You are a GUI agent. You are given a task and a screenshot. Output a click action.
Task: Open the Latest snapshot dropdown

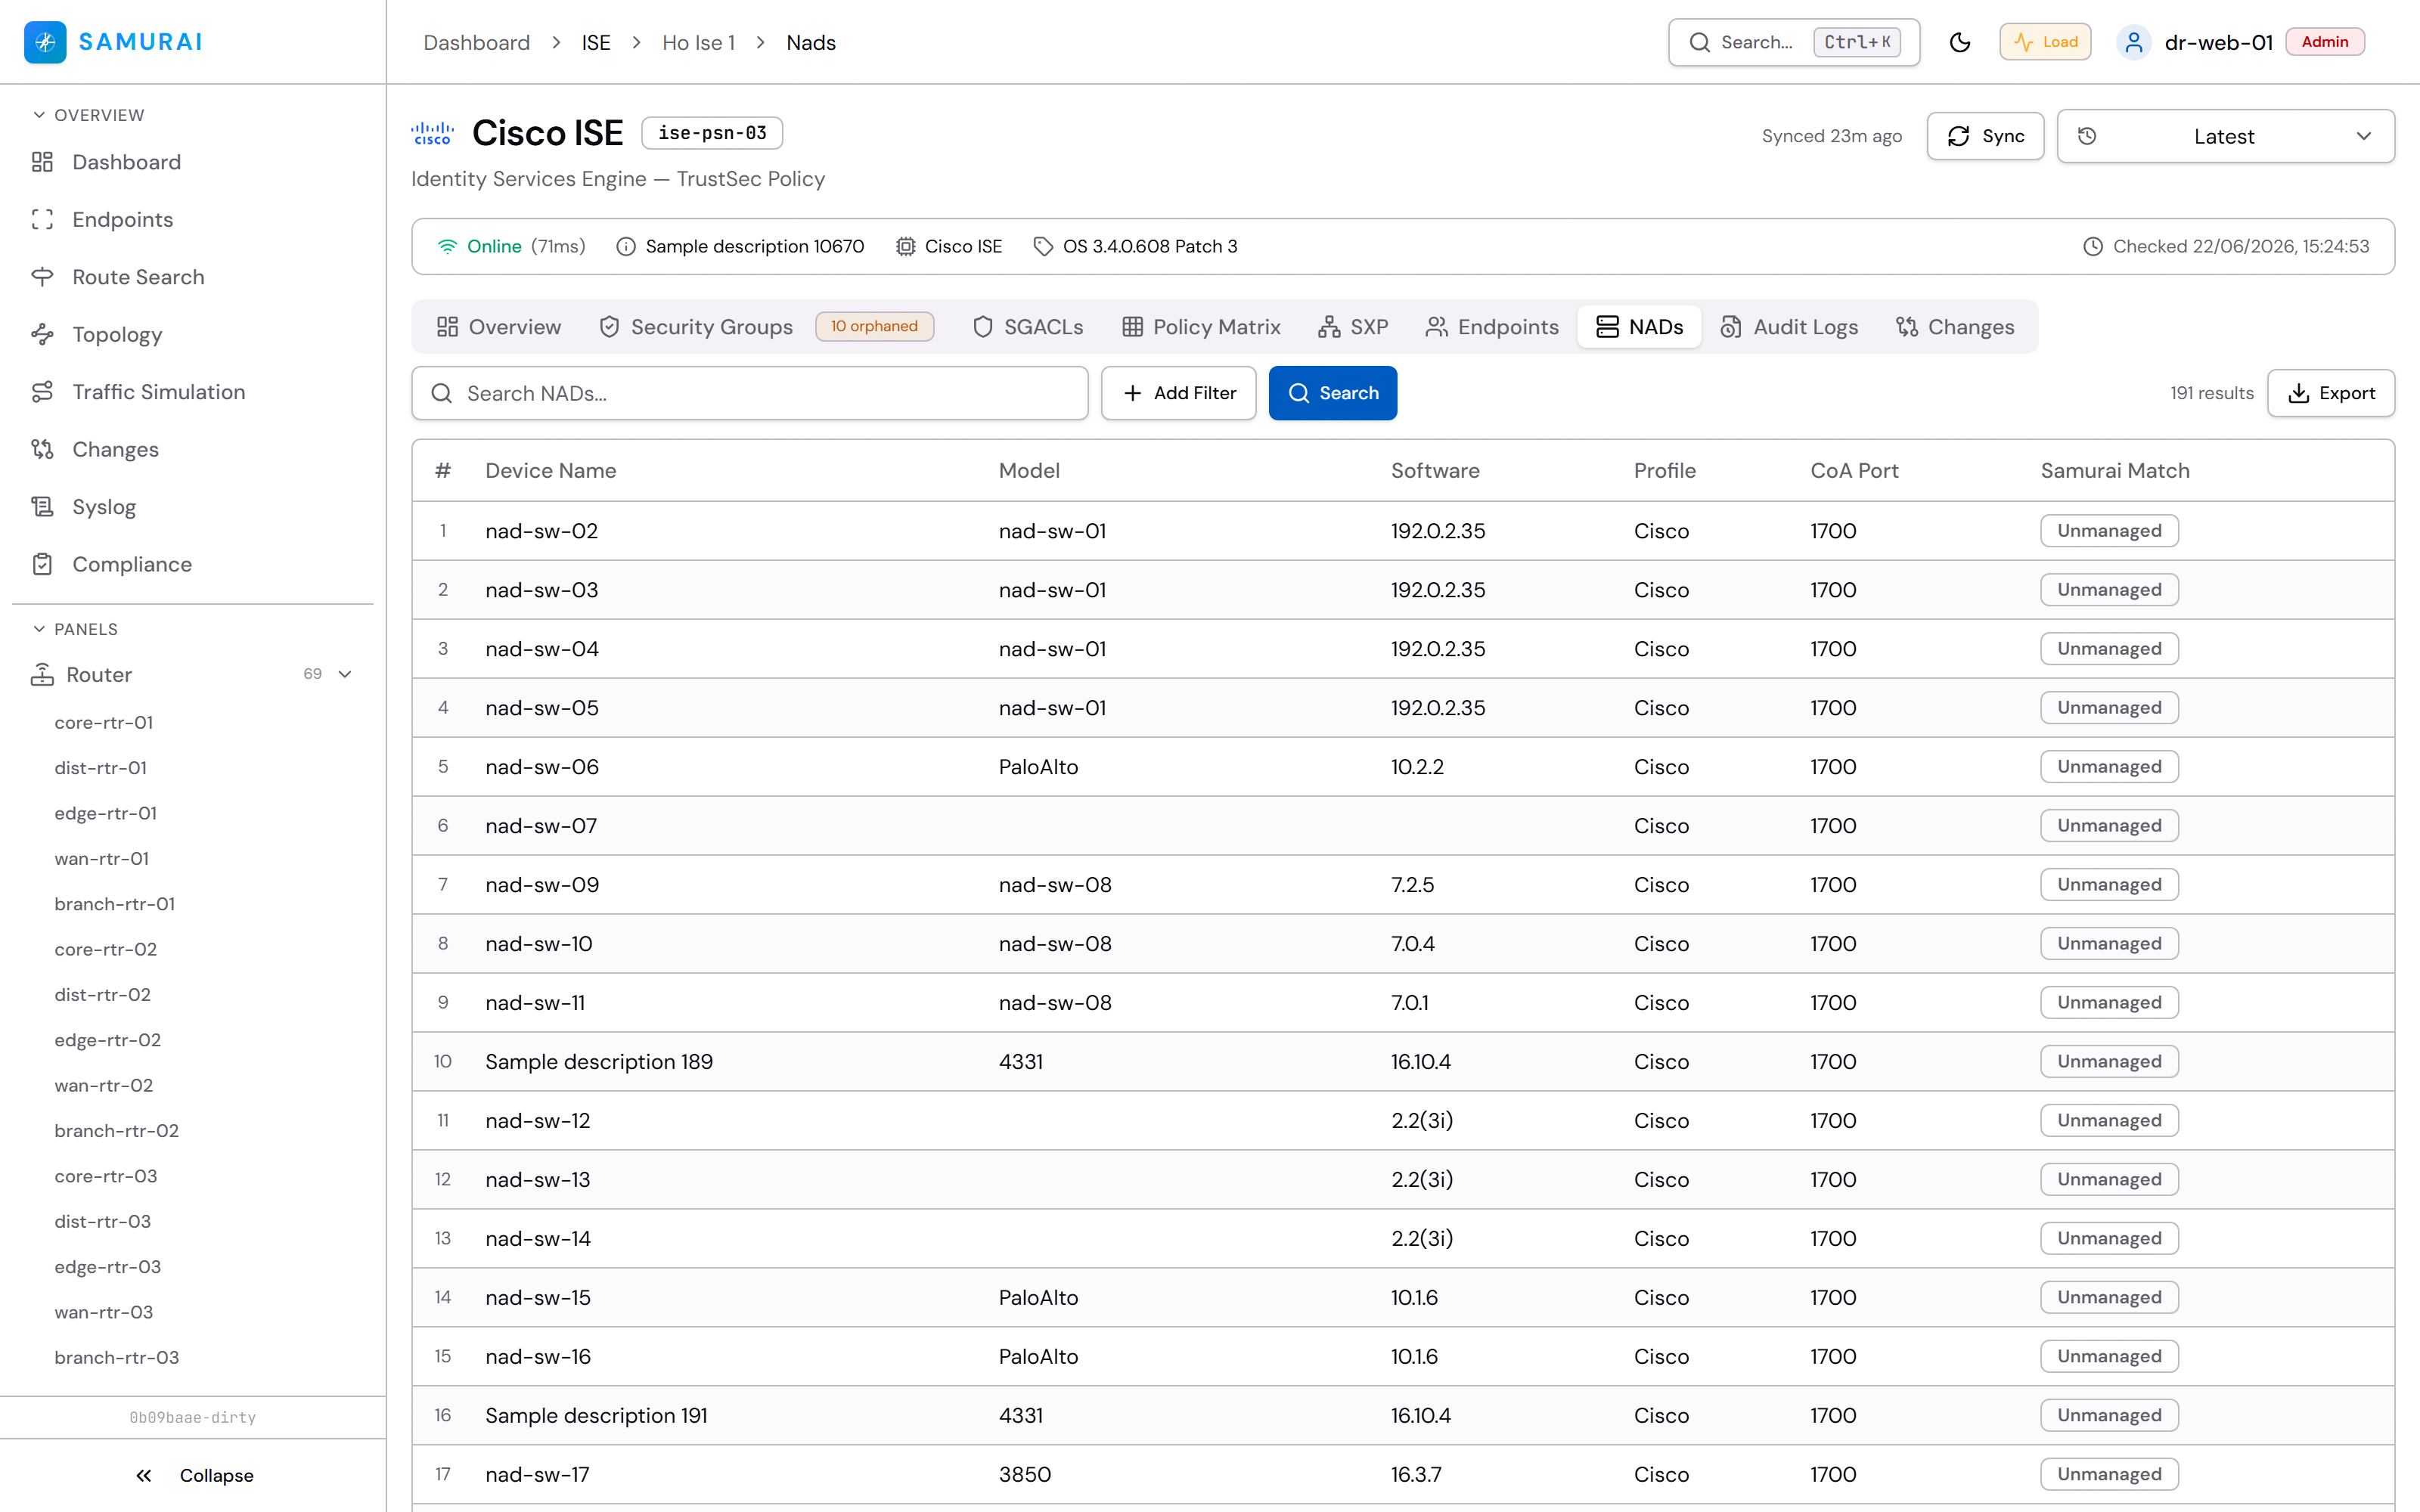(x=2225, y=136)
